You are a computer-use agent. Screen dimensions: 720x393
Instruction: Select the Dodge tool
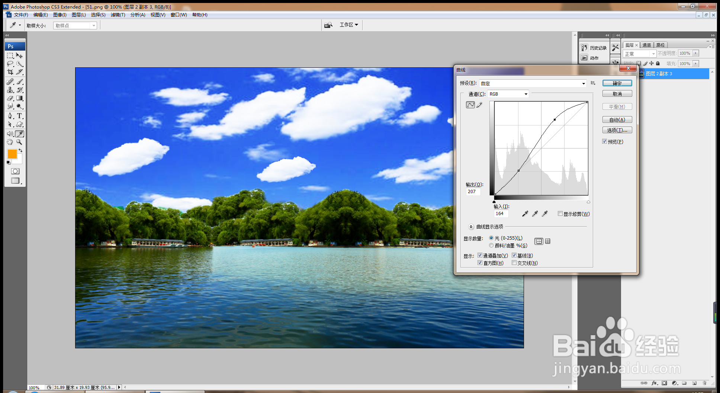coord(20,106)
